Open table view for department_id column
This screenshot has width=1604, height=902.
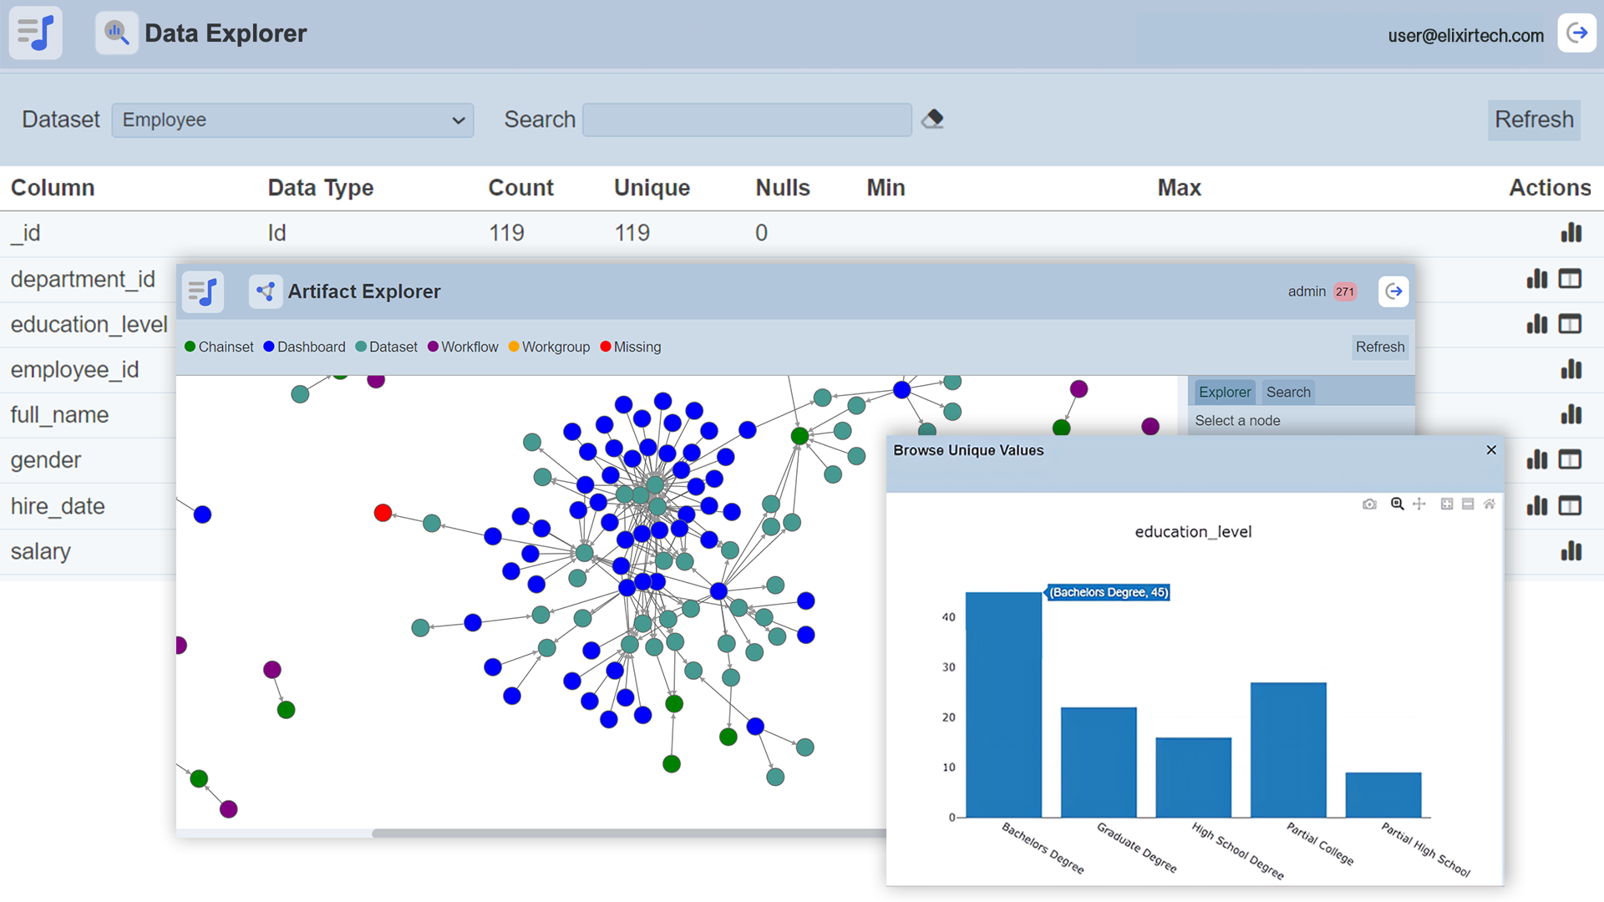pyautogui.click(x=1571, y=279)
